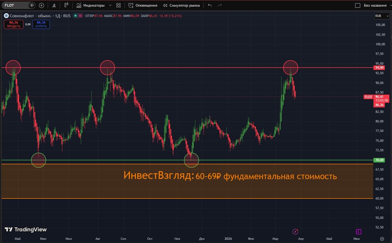Click the diamond badge in symbol search

pyautogui.click(x=31, y=5)
